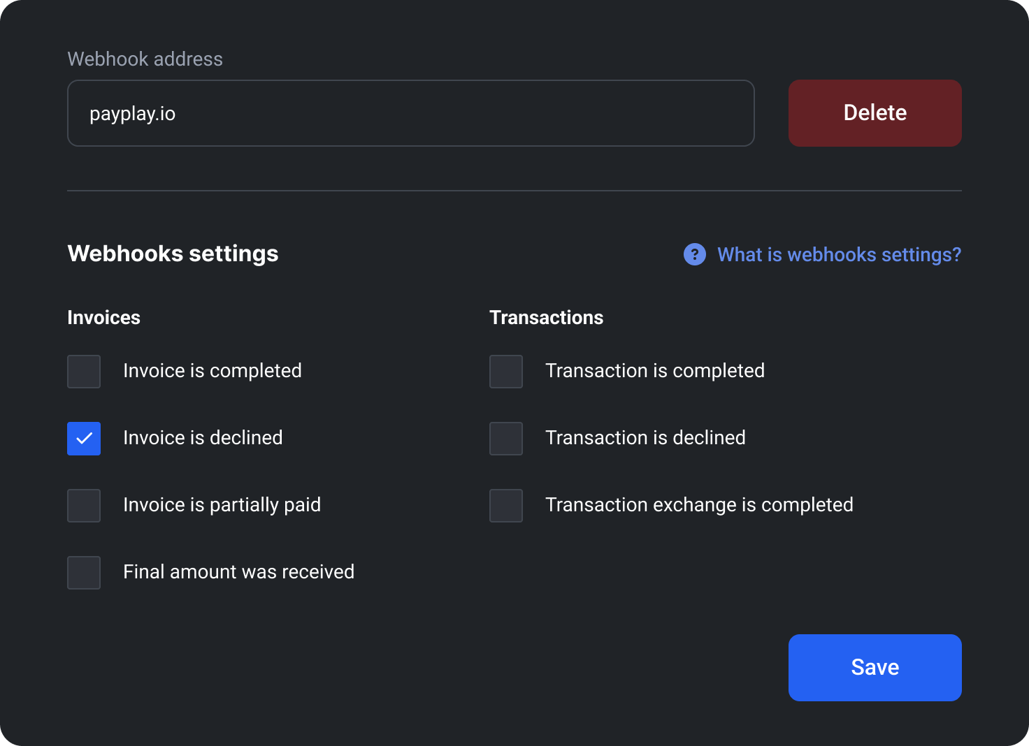Click inside the webhook address field
The height and width of the screenshot is (746, 1029).
(410, 112)
